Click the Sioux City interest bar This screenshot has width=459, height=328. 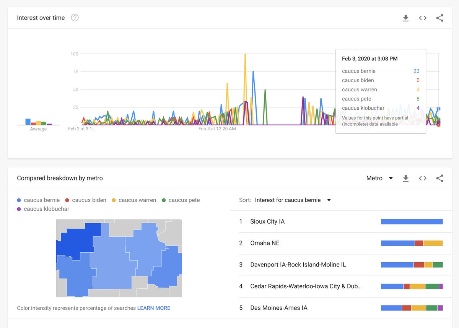[412, 222]
